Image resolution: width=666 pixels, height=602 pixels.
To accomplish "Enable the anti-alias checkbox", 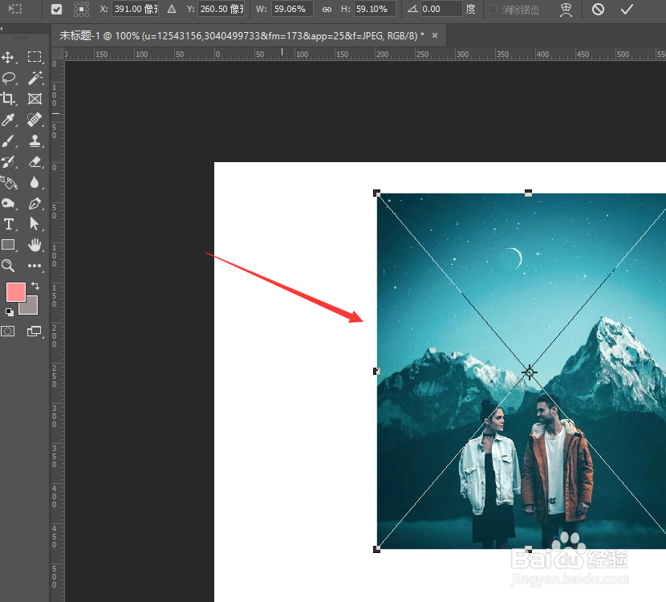I will (x=493, y=10).
